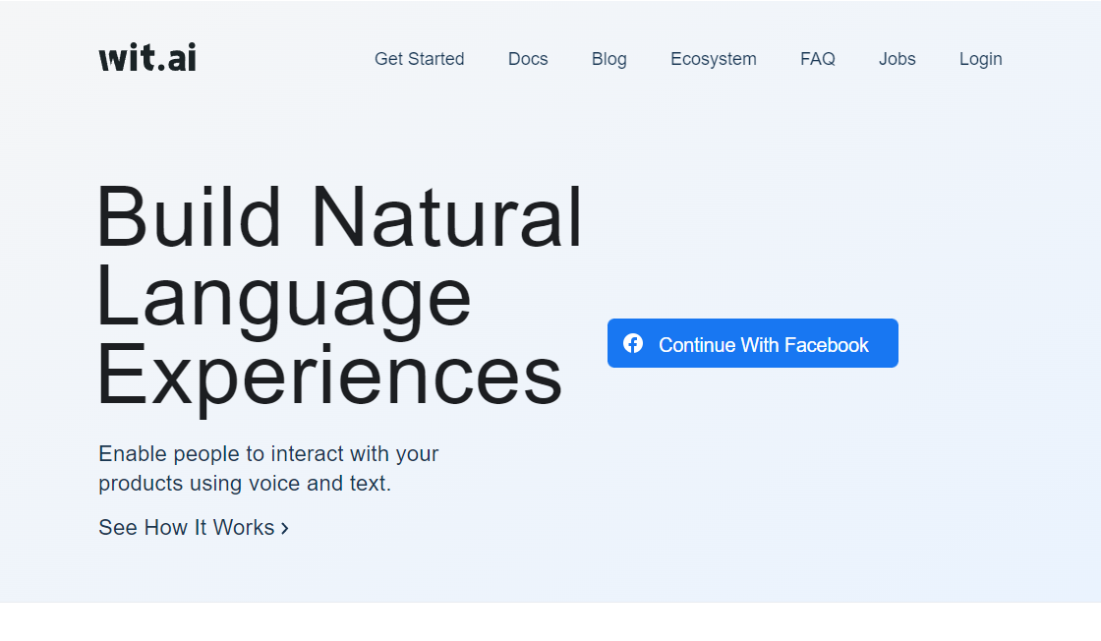
Task: Visit the Jobs page
Action: 897,59
